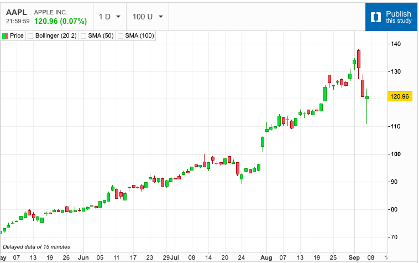This screenshot has height=263, width=419.
Task: Open the 100 U units dropdown
Action: point(148,17)
